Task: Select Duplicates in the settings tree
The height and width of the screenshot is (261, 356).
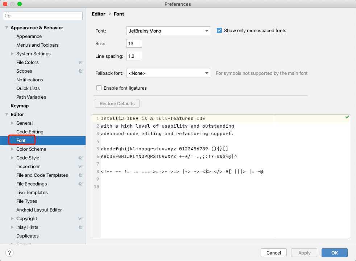Action: [28, 236]
